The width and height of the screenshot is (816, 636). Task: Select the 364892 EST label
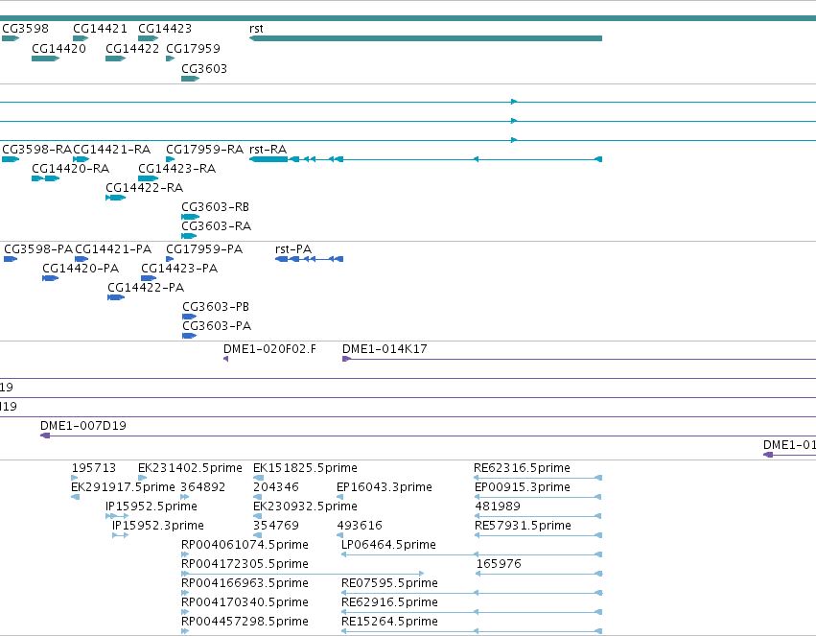(203, 488)
